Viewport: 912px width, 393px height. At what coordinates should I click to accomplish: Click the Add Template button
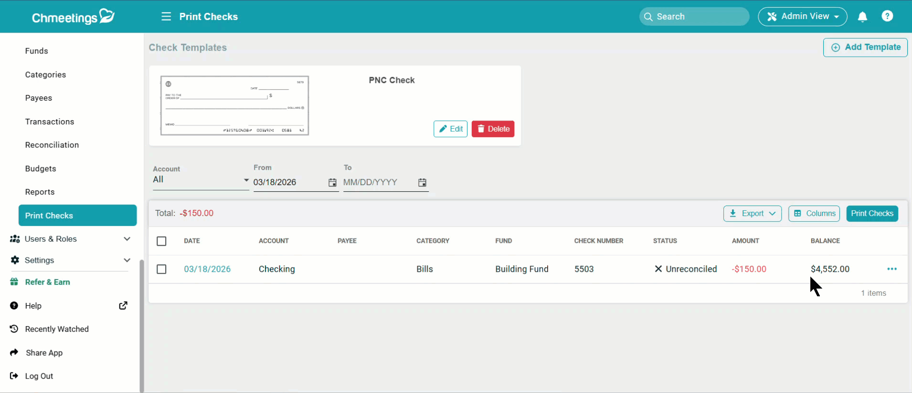(x=865, y=47)
